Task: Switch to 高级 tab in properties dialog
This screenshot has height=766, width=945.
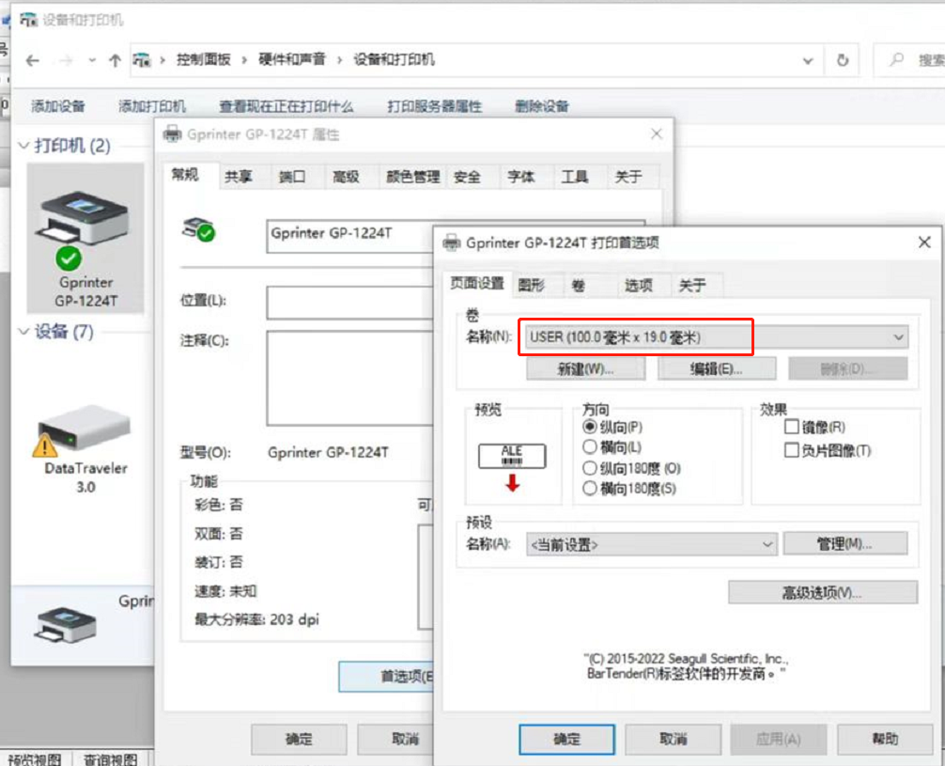Action: click(x=346, y=177)
